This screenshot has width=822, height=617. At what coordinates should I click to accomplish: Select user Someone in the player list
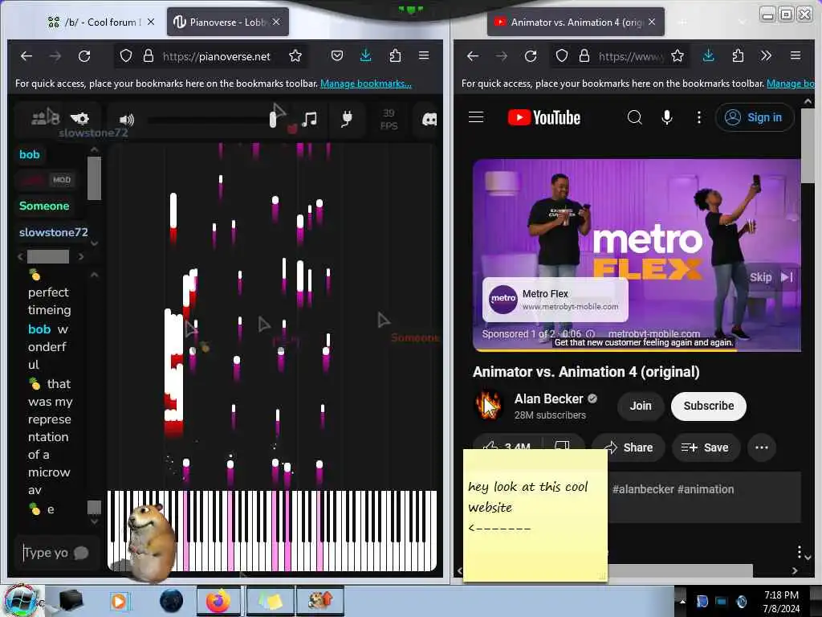coord(44,206)
